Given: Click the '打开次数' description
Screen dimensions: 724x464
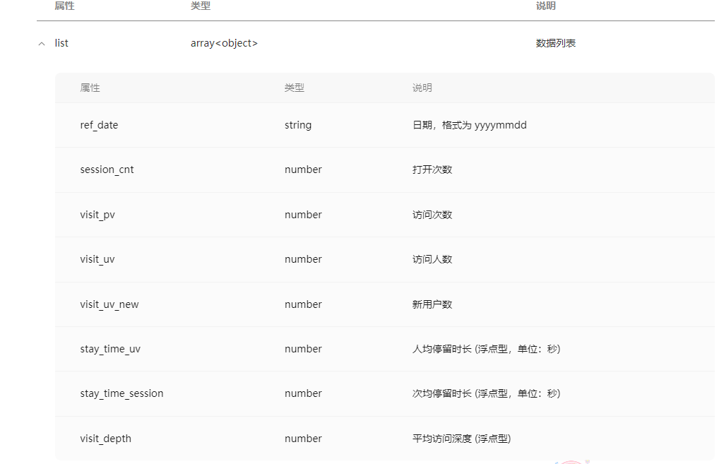Looking at the screenshot, I should point(432,169).
